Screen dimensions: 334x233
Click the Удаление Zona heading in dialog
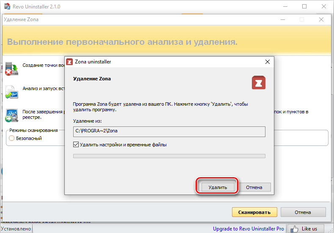point(92,79)
